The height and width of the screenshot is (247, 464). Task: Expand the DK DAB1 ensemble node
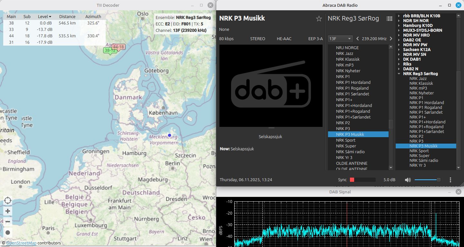(x=399, y=59)
